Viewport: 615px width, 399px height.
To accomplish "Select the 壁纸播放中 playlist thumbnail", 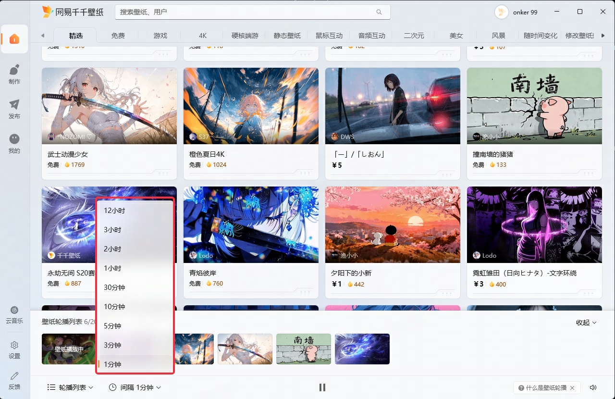I will (x=69, y=349).
